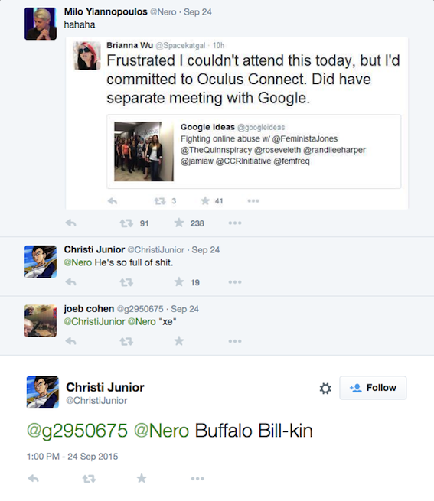Retweet joeb cohen's "xe" tweet
This screenshot has height=501, width=434.
click(x=126, y=342)
